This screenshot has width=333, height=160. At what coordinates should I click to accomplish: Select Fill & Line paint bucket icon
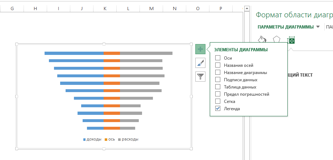pyautogui.click(x=262, y=40)
